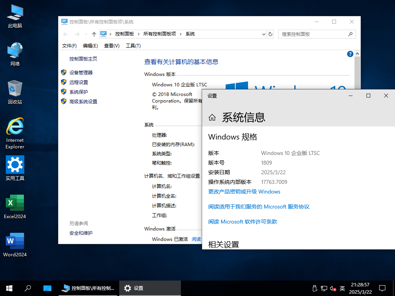Open the network tray icon

point(324,288)
